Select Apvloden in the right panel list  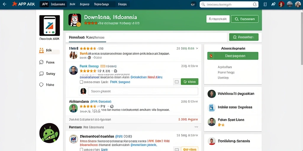[225, 67]
